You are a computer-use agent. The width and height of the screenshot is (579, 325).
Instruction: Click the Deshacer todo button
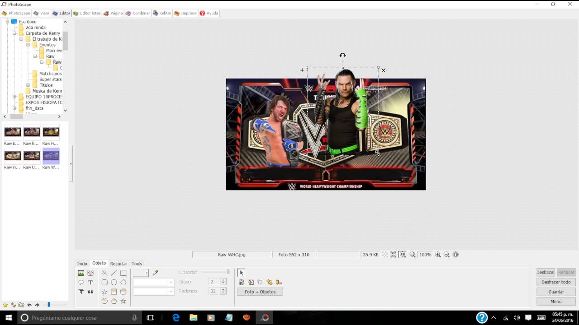tap(556, 282)
